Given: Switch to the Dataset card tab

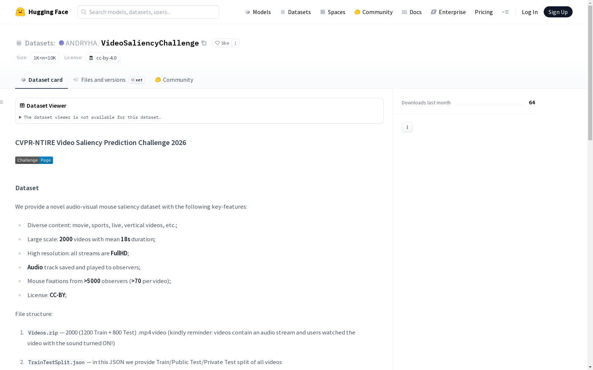Looking at the screenshot, I should pyautogui.click(x=42, y=80).
